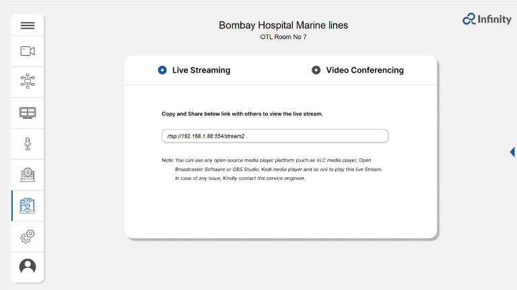517x290 pixels.
Task: Select the Video Conferencing radio button
Action: (316, 70)
